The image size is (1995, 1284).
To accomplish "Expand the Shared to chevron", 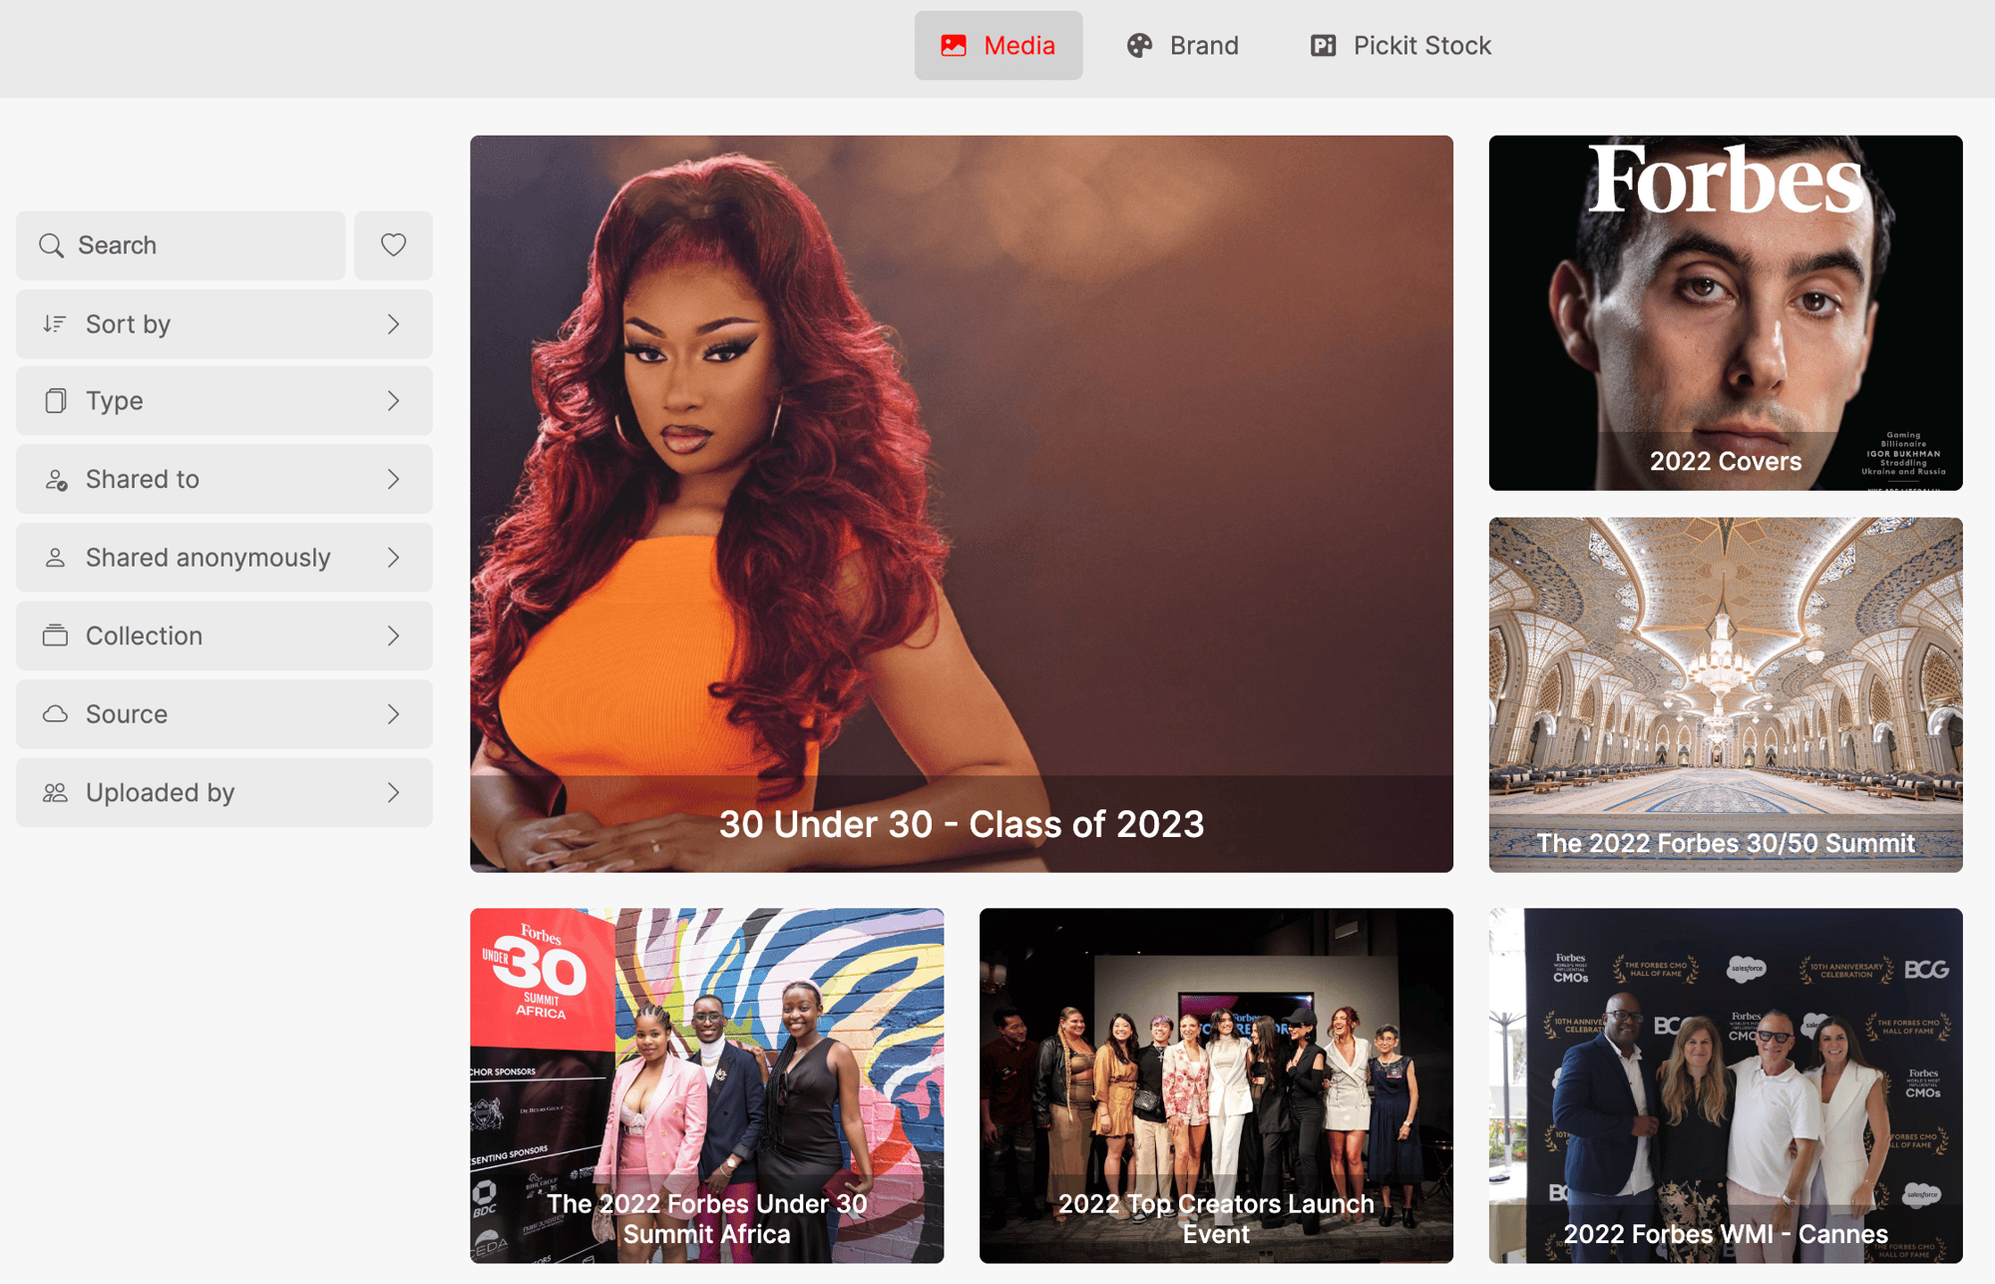I will tap(393, 480).
